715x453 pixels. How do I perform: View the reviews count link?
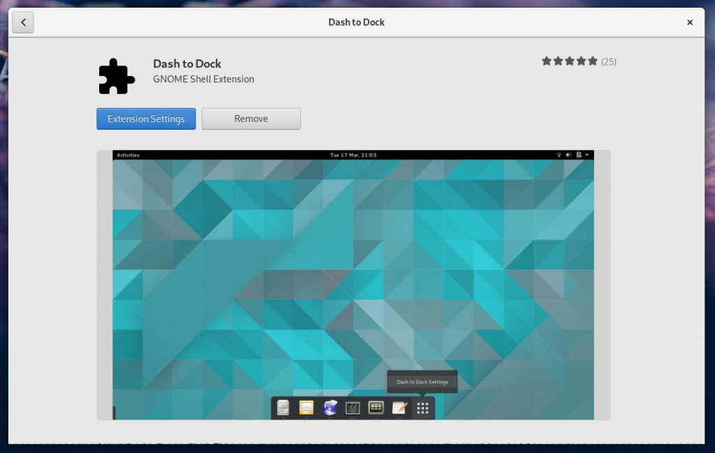tap(608, 62)
